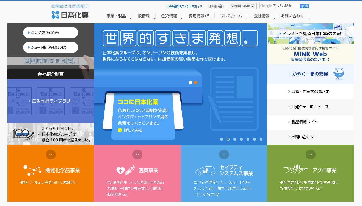Open the 事業・製品 menu

116,16
